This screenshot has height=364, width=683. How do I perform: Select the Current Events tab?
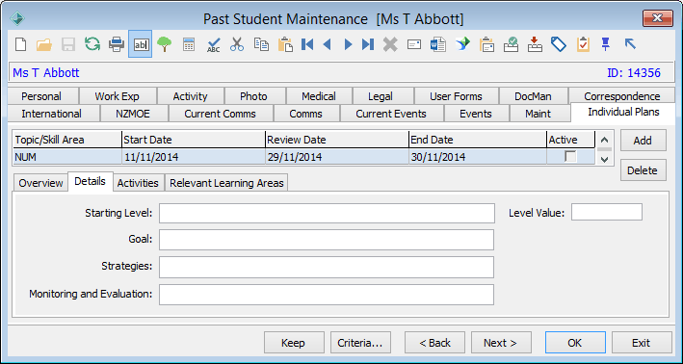pos(391,114)
